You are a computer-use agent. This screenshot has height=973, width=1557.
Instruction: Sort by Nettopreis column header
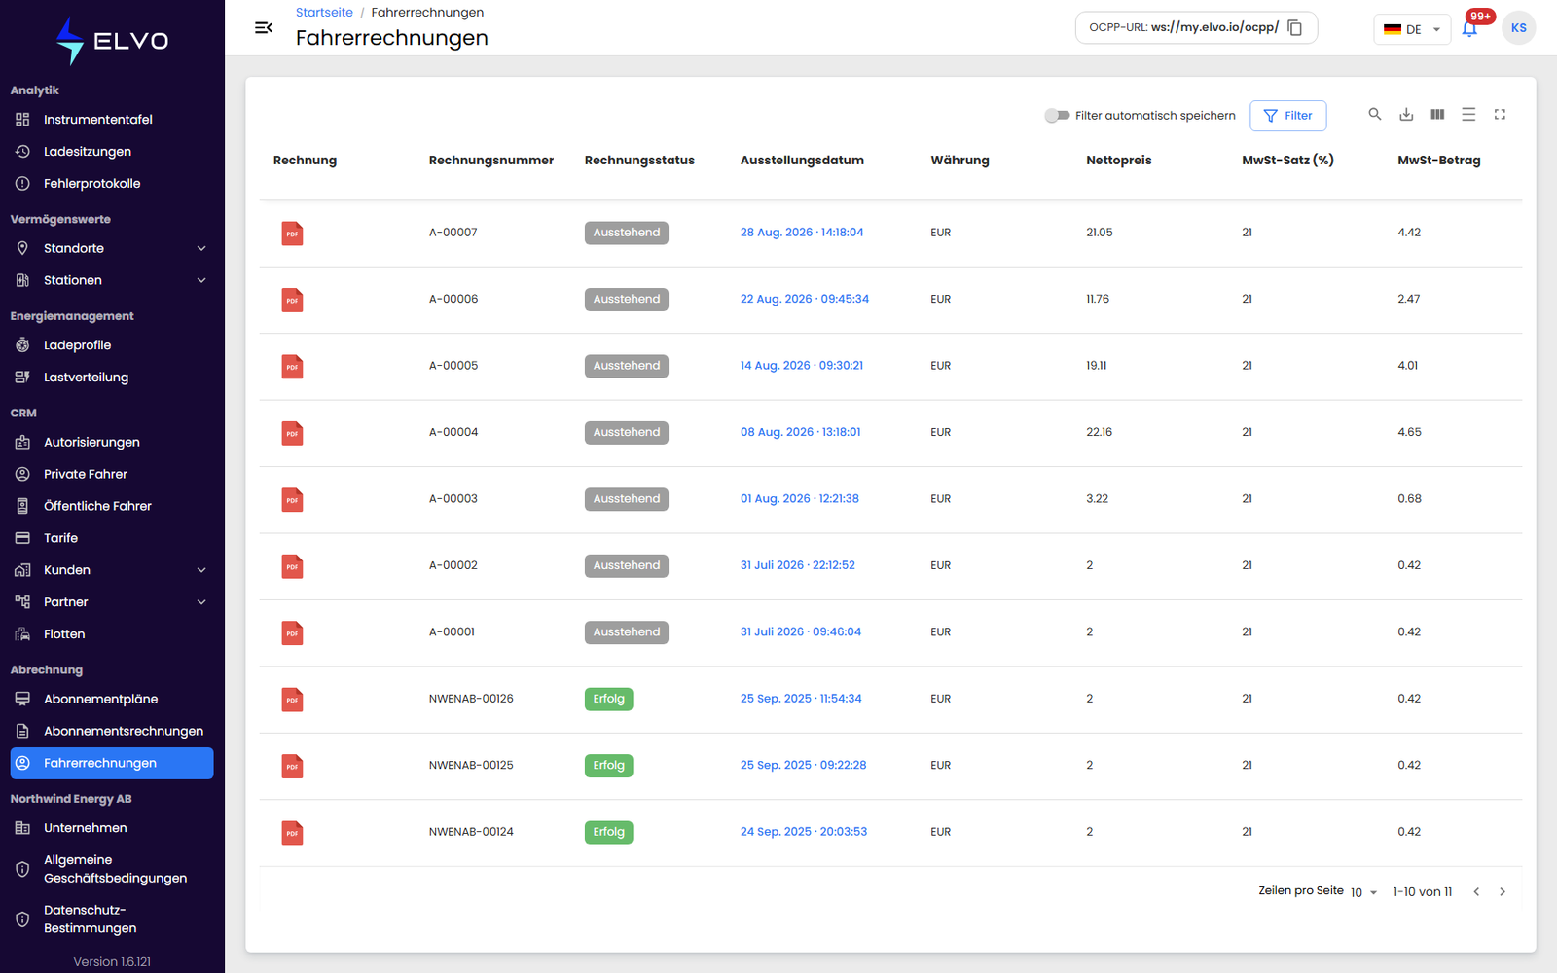(1119, 161)
